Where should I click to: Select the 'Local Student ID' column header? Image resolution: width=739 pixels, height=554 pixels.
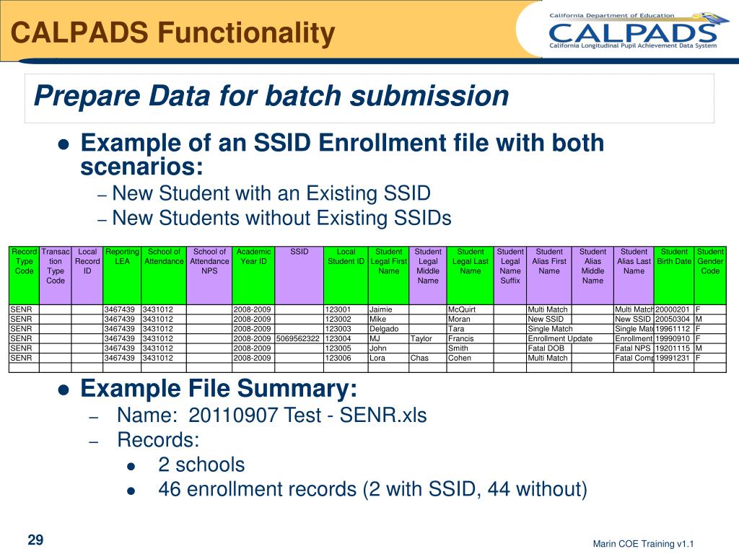click(x=346, y=276)
